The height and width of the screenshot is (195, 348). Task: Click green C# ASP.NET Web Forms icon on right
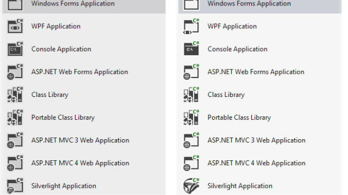191,71
